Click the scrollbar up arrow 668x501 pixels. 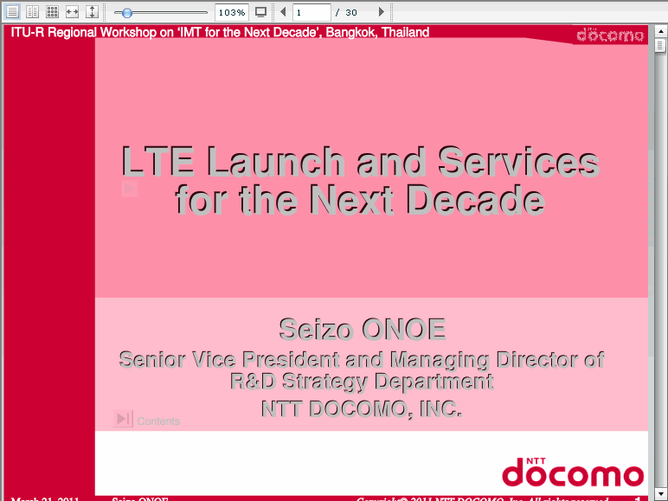pyautogui.click(x=660, y=31)
